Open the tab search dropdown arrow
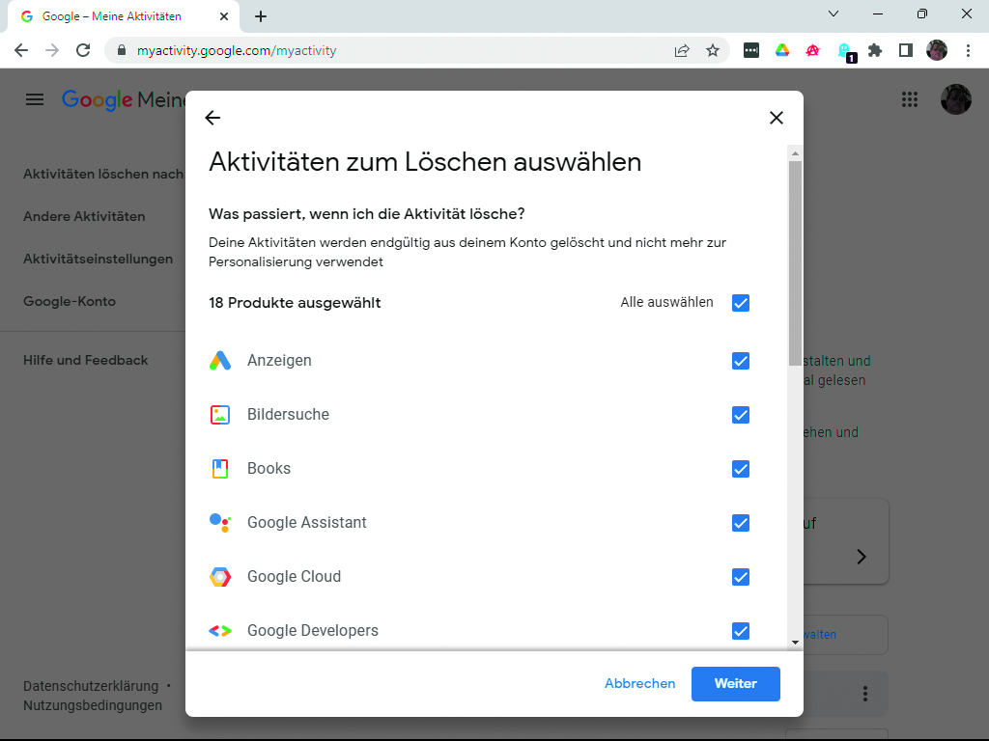 pyautogui.click(x=834, y=14)
